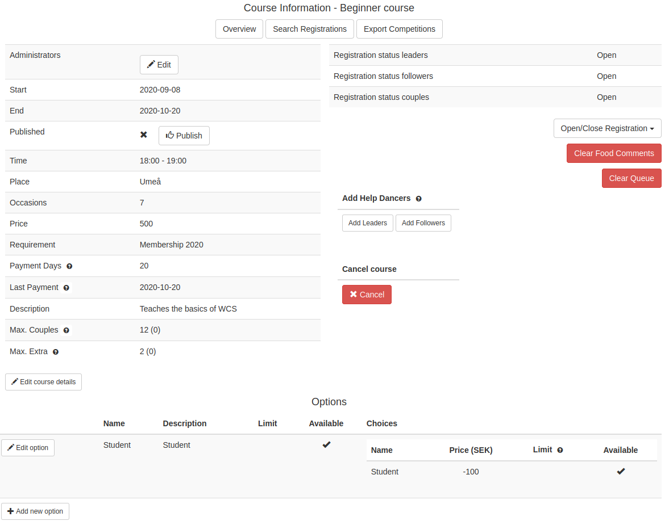The image size is (669, 525).
Task: Open the Open/Close Registration dropdown
Action: click(x=607, y=128)
